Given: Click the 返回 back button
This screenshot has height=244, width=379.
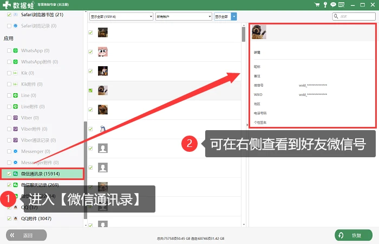Looking at the screenshot, I should 27,235.
